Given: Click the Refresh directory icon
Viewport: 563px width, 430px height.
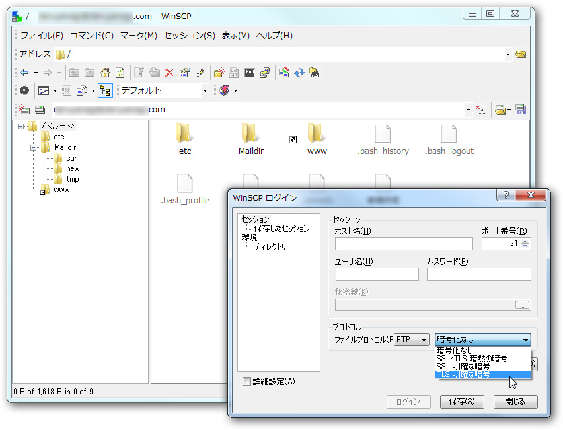Looking at the screenshot, I should coord(119,73).
